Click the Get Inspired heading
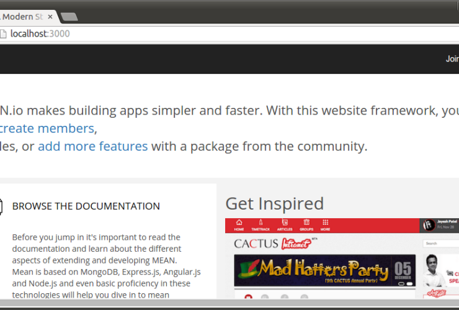This screenshot has height=310, width=459. (274, 203)
